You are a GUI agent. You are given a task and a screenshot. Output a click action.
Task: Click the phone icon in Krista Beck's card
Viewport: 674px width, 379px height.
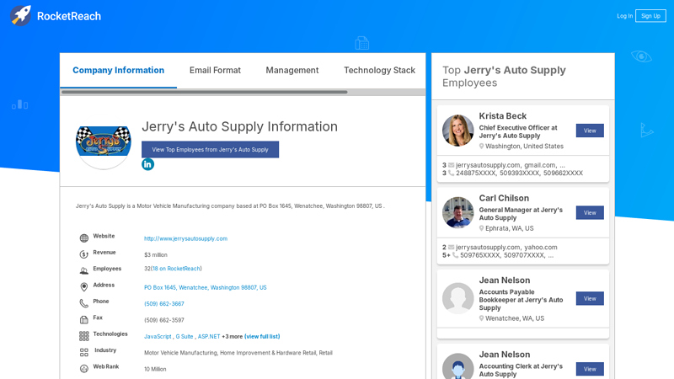(452, 173)
